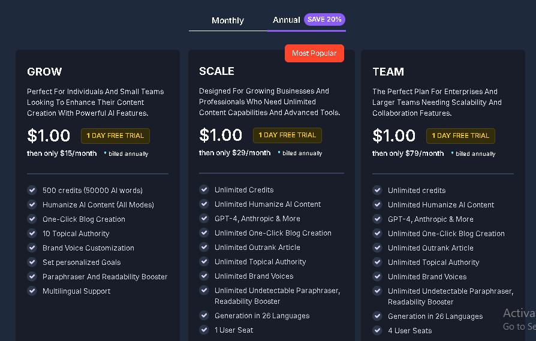Click check icon beside TEAM Generation in 26 Languages

tap(377, 316)
